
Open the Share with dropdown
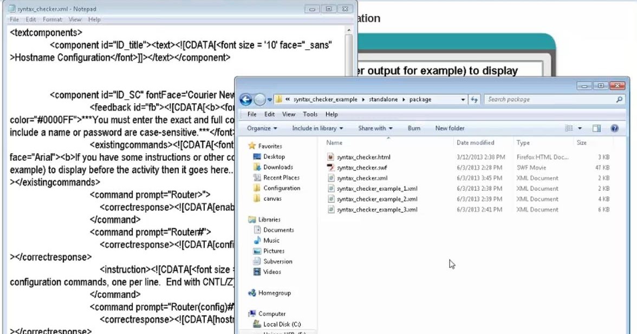point(375,128)
